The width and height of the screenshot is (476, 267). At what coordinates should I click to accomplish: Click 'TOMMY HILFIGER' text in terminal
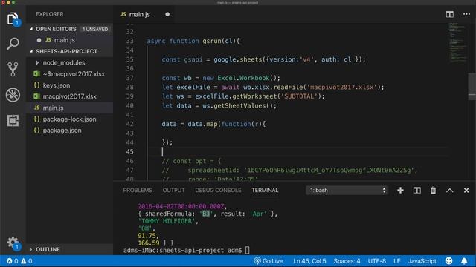click(167, 221)
